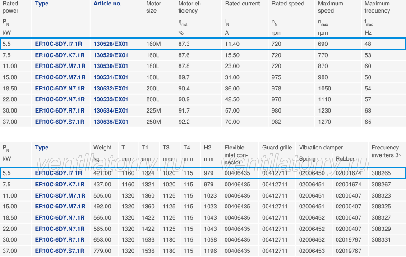Click frequency inverter number 308267
This screenshot has height=257, width=406.
tap(381, 185)
